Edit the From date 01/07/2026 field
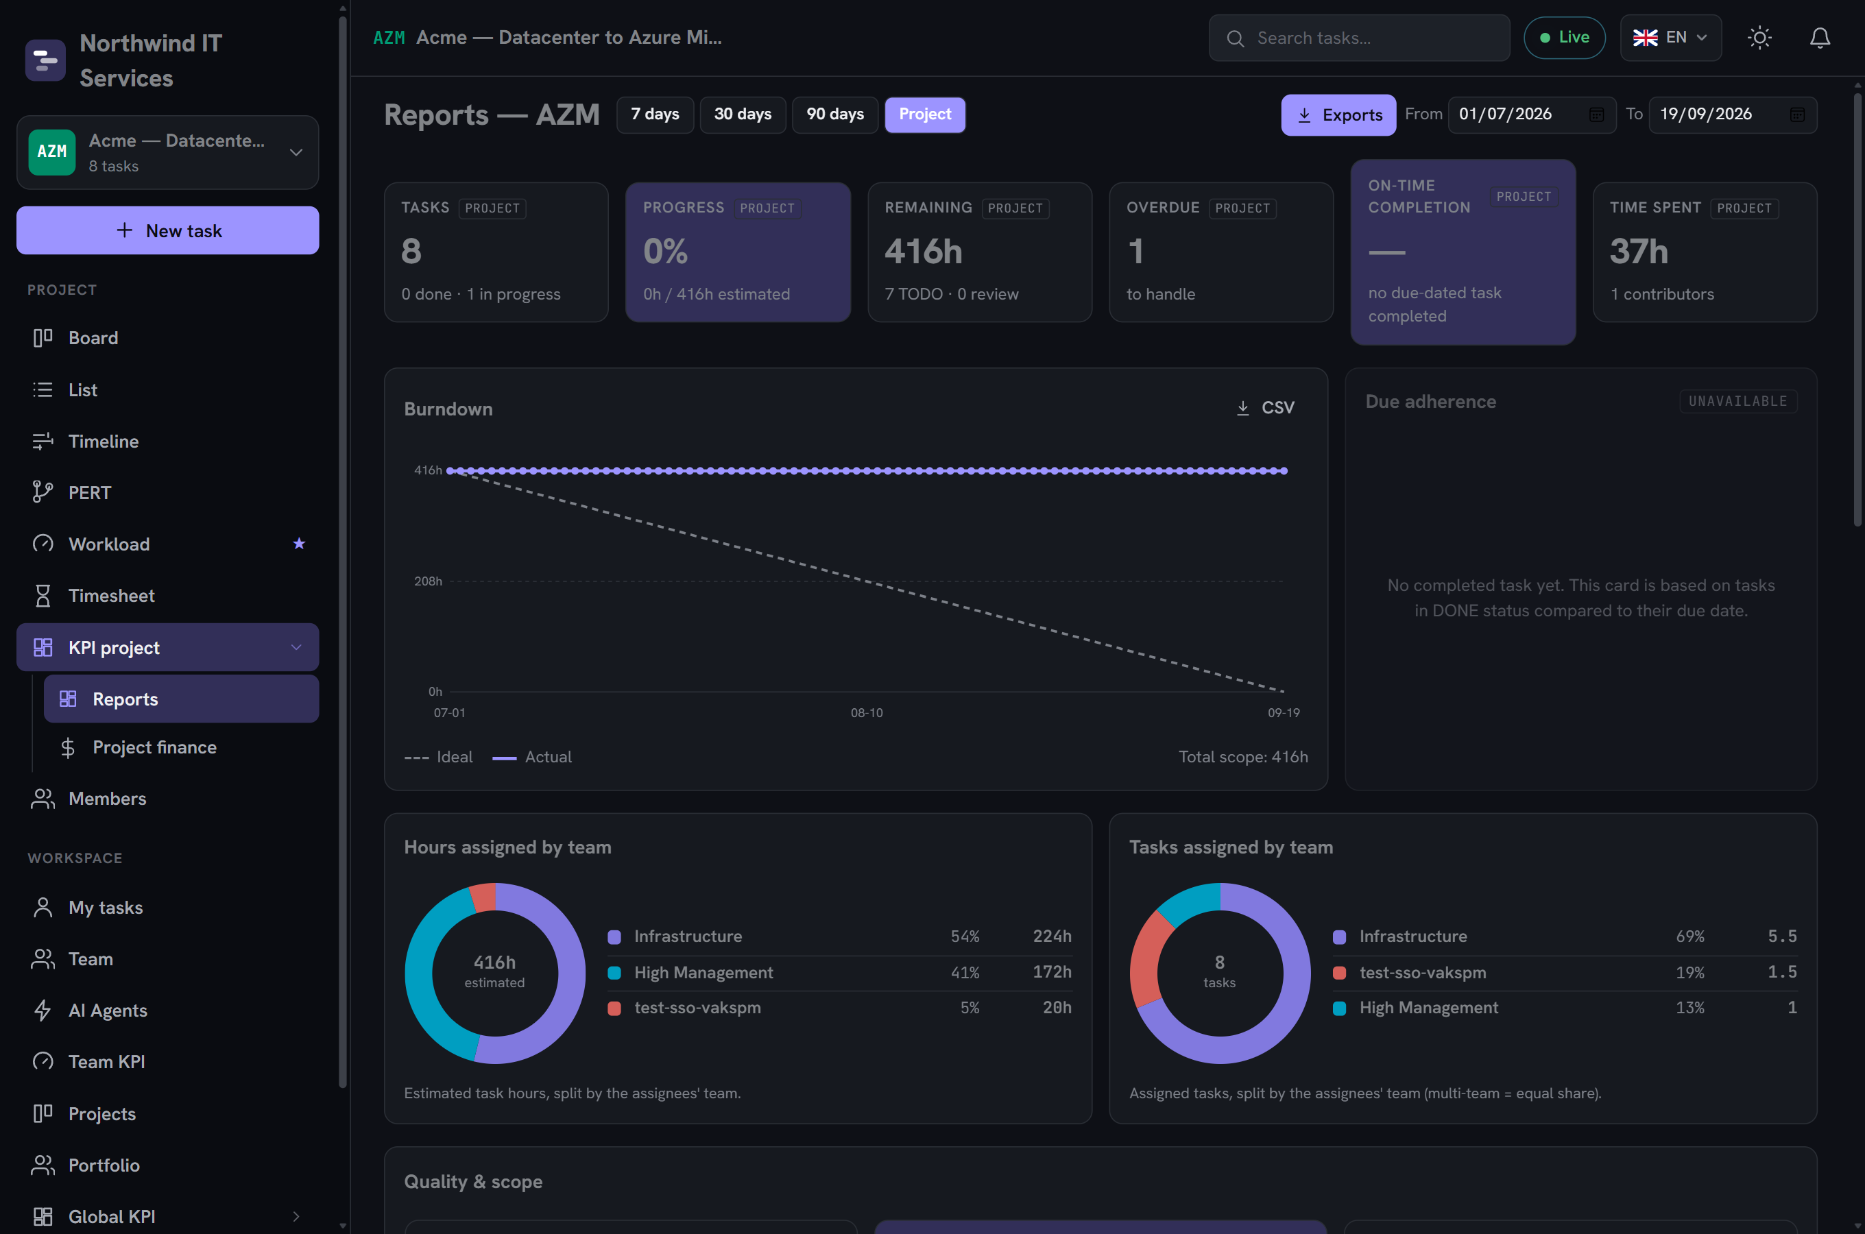Image resolution: width=1865 pixels, height=1234 pixels. click(1531, 115)
